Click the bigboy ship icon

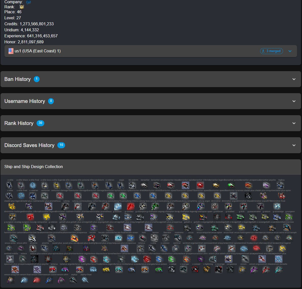point(280,185)
